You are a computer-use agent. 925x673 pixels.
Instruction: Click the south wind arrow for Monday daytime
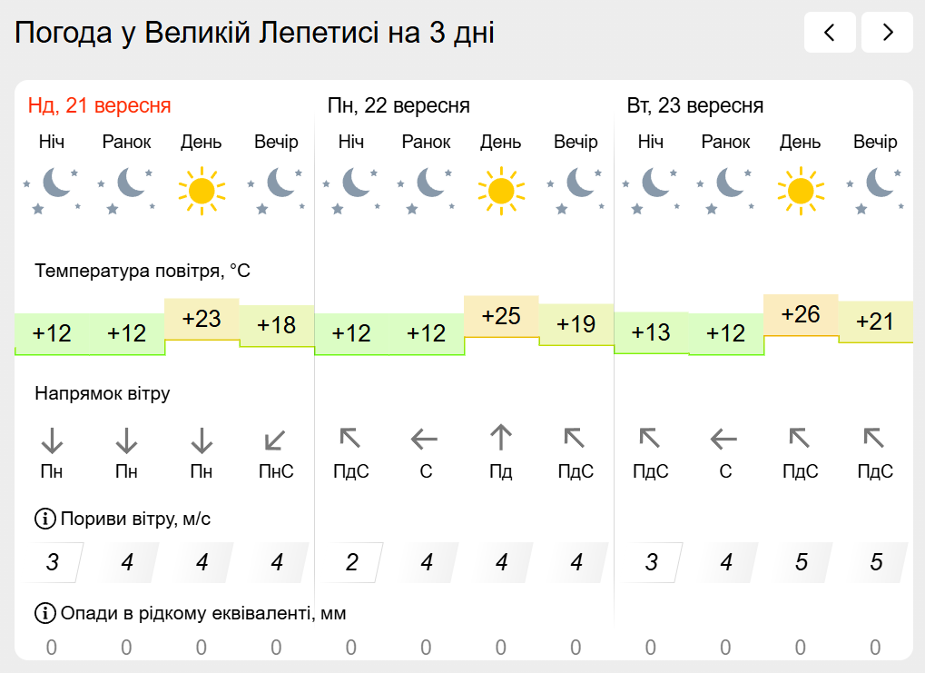501,438
